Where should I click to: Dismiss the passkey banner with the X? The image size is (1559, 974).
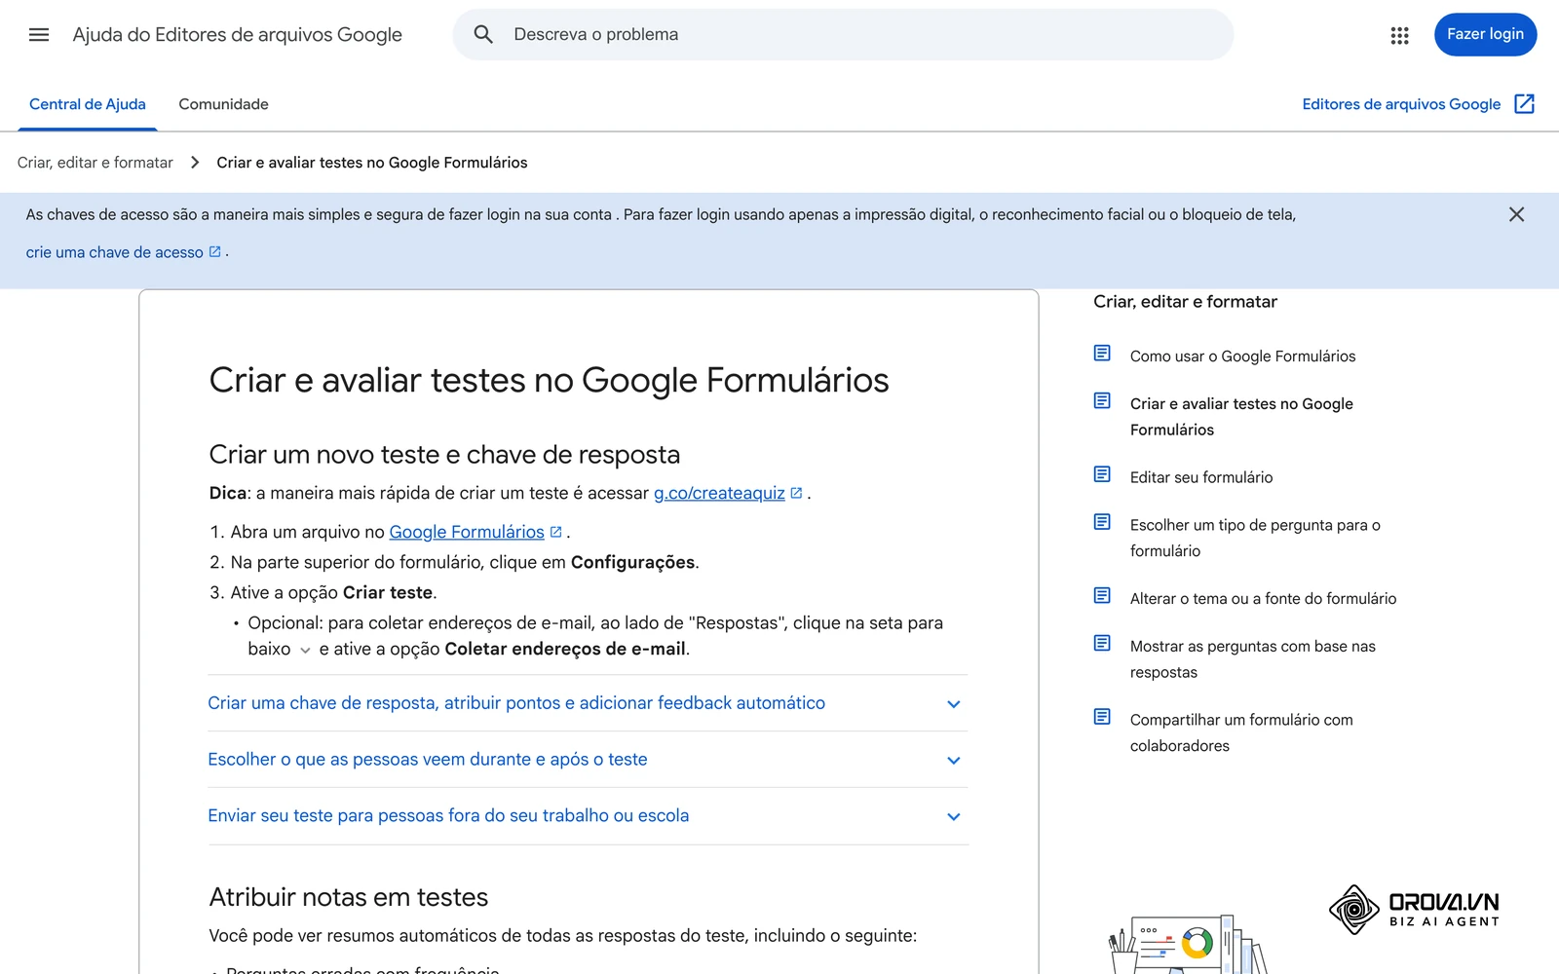click(1516, 214)
